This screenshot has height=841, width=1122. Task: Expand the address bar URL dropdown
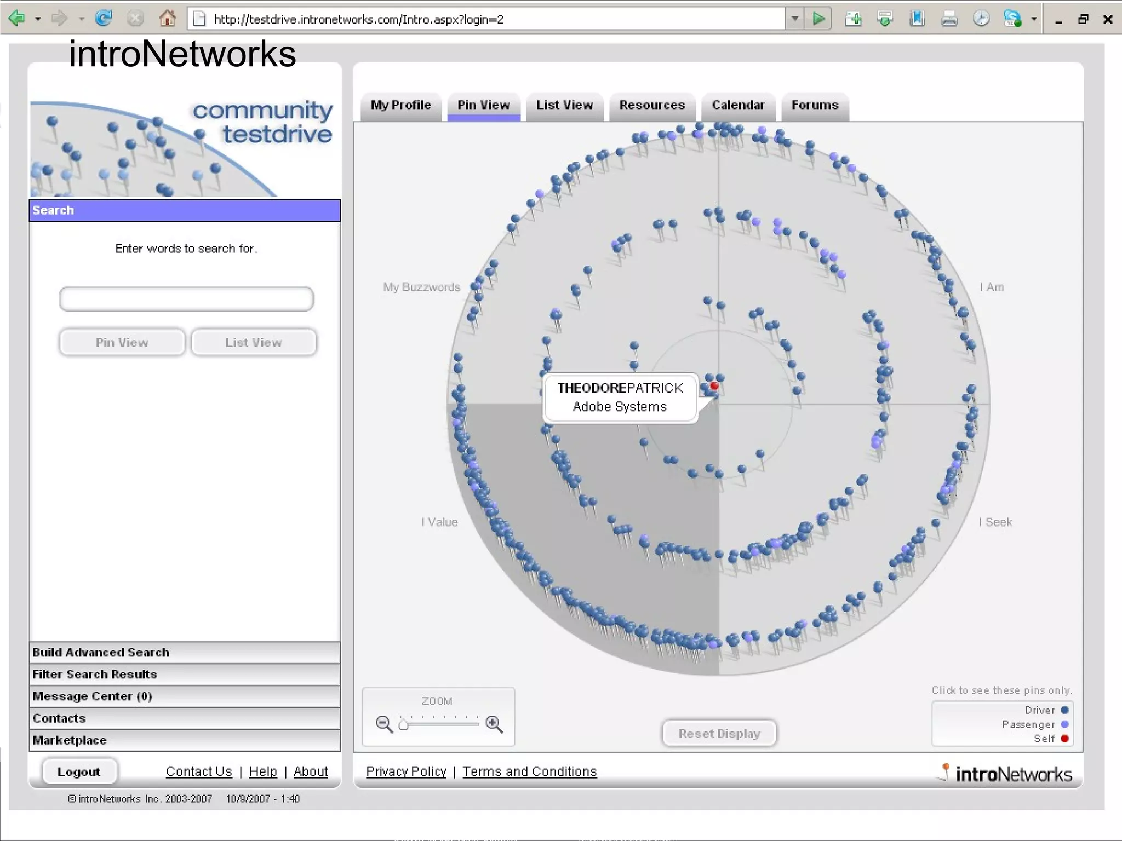coord(794,19)
